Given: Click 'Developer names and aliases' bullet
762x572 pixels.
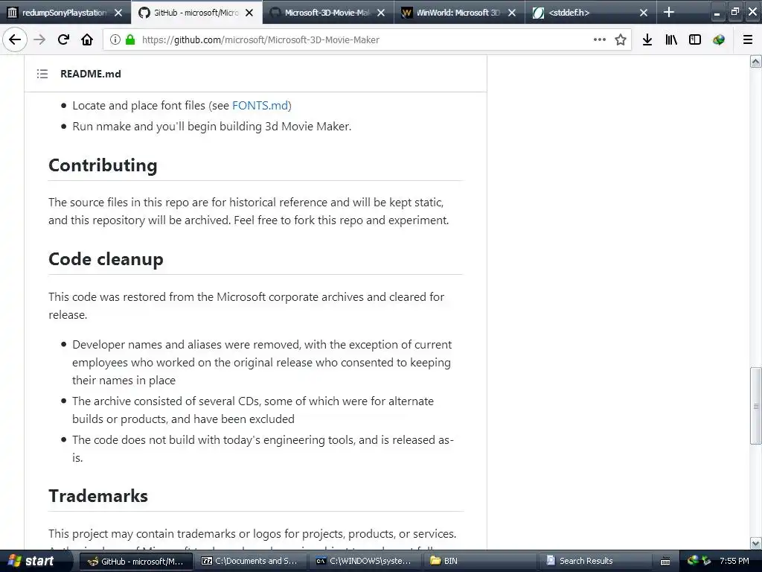Looking at the screenshot, I should pyautogui.click(x=262, y=363).
